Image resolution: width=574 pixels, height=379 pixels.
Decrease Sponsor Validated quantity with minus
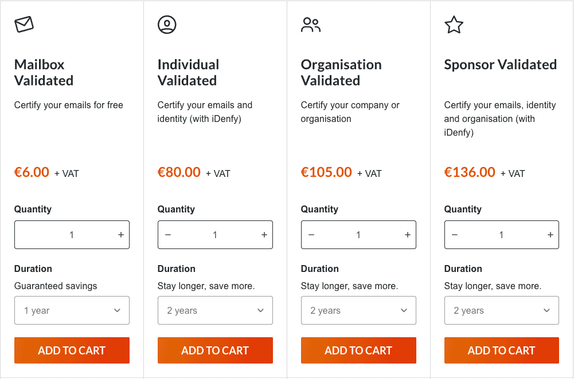(x=455, y=235)
